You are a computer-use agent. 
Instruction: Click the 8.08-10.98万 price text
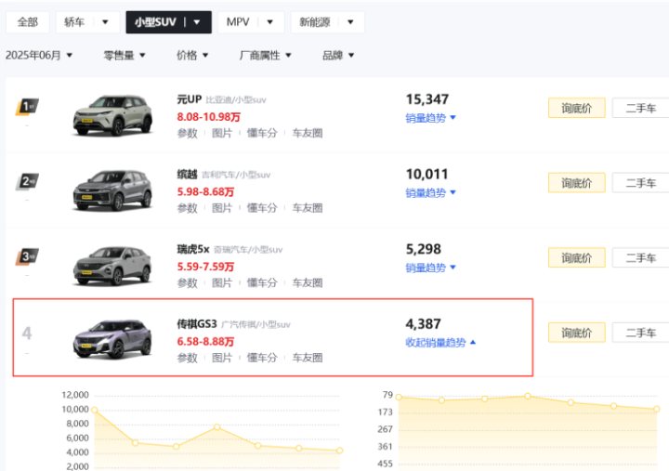coord(209,117)
